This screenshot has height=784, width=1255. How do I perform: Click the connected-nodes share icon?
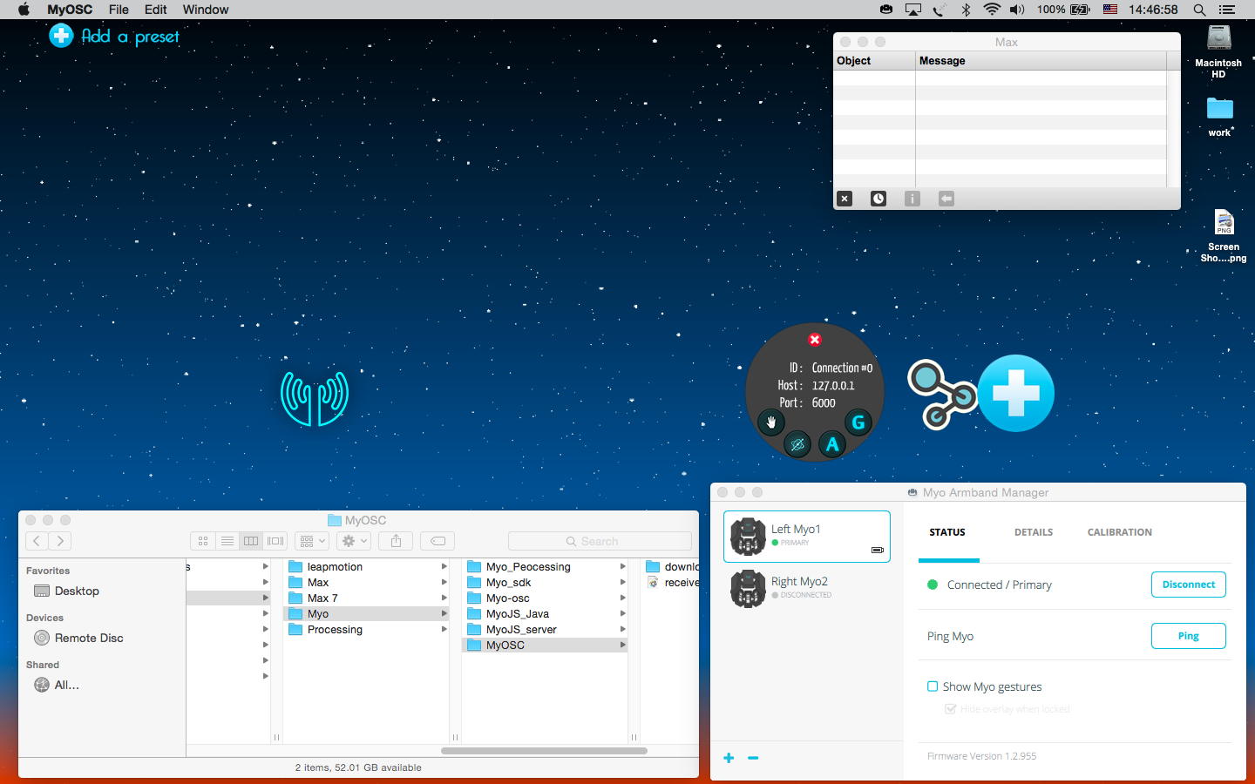pos(941,395)
